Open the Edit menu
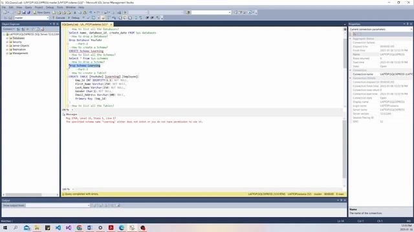 coord(11,7)
